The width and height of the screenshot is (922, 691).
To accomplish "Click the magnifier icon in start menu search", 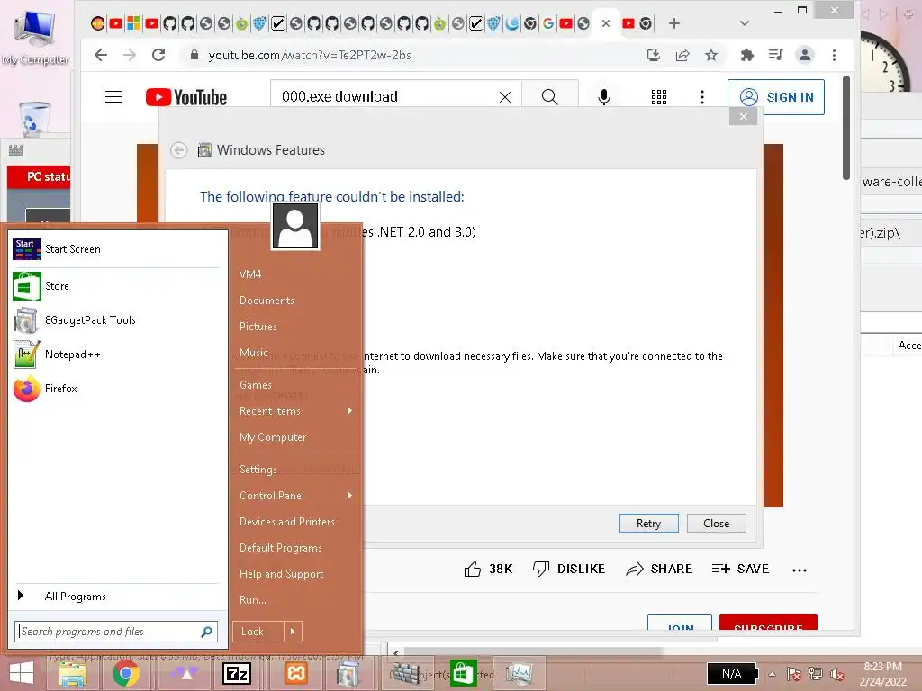I will coord(206,632).
